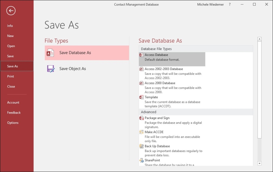Choose Access 2000 Database label
Viewport: 273px width, 172px height.
(x=160, y=83)
